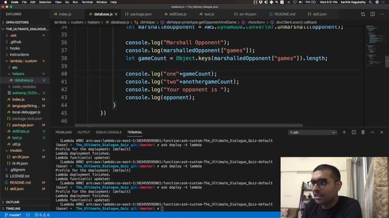Expand the OUTLINE section
Viewport: 389px width, 218px height.
[x=25, y=202]
